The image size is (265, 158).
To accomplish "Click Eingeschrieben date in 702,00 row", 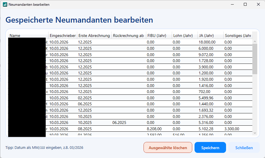I will click(63, 92).
